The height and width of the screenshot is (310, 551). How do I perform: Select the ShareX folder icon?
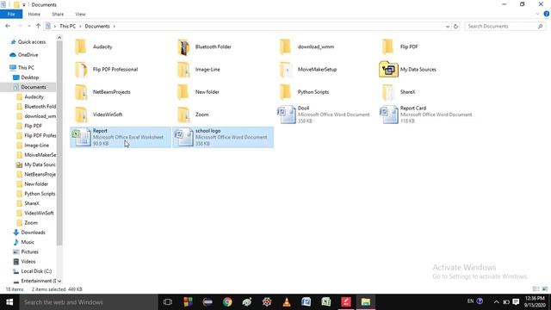(x=388, y=92)
